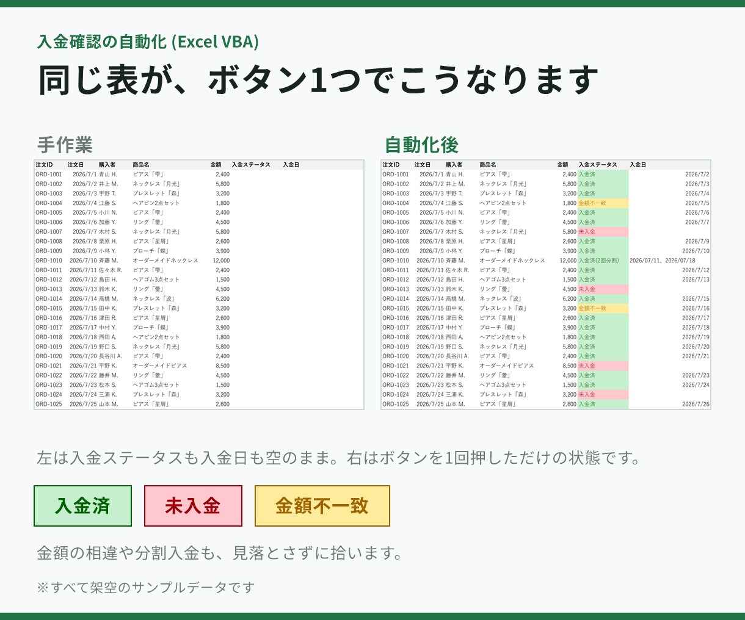Click 注文ID header in 手作業 table
Image resolution: width=745 pixels, height=620 pixels.
[44, 165]
